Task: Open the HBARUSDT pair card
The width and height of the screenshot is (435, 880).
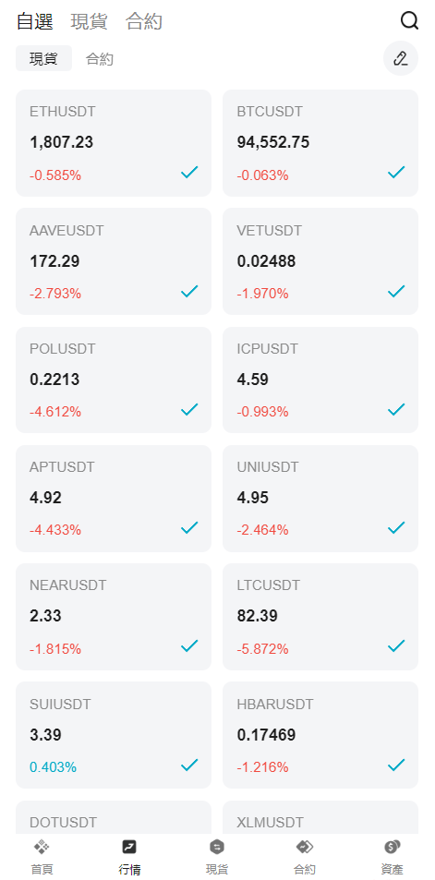Action: click(x=320, y=735)
